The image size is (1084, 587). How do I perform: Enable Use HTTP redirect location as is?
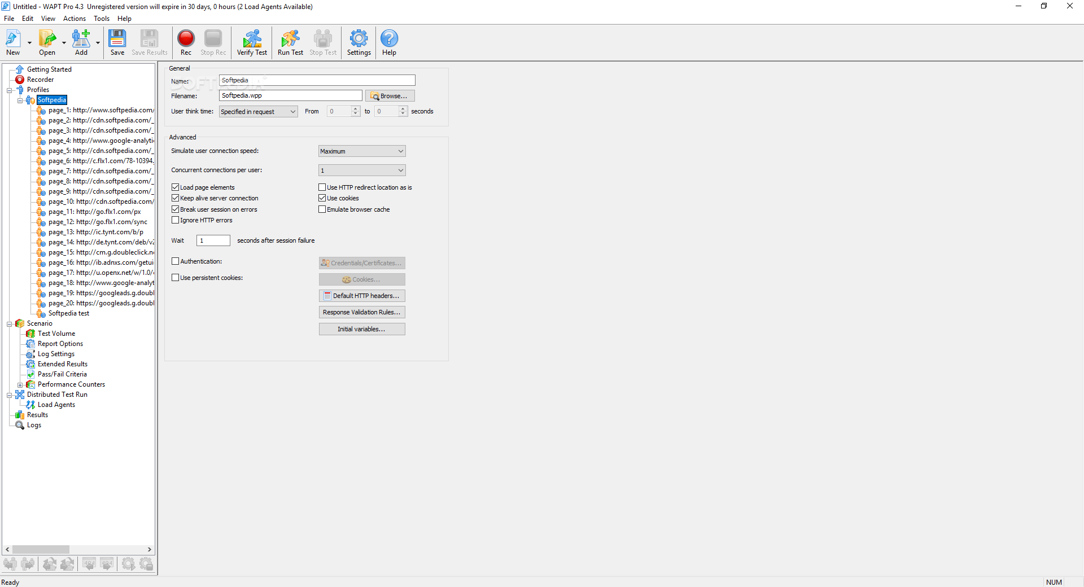point(322,187)
